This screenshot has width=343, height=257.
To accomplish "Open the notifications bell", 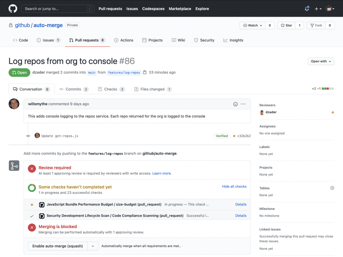I will [x=307, y=9].
